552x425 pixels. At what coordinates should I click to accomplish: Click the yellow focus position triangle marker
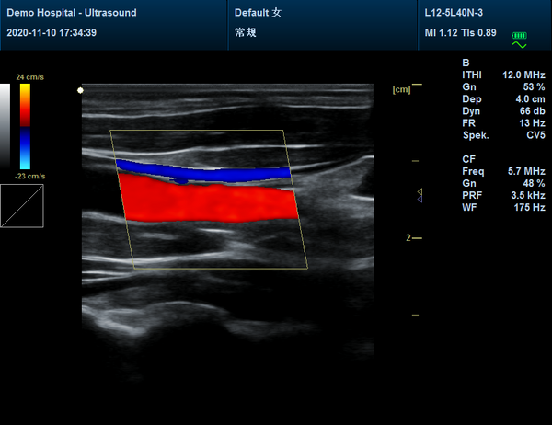[419, 192]
